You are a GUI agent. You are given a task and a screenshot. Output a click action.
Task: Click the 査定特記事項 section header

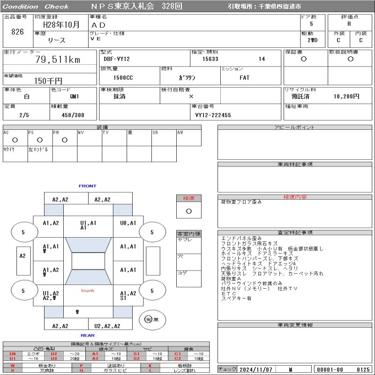[295, 232]
